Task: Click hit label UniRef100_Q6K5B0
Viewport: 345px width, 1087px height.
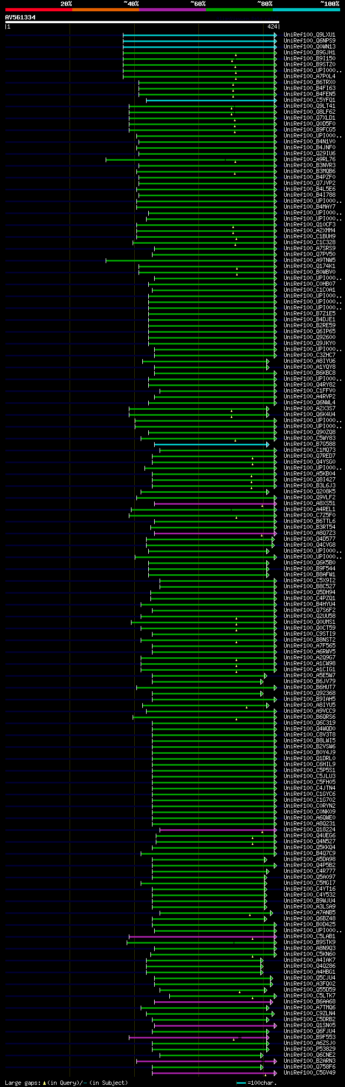Action: click(309, 562)
